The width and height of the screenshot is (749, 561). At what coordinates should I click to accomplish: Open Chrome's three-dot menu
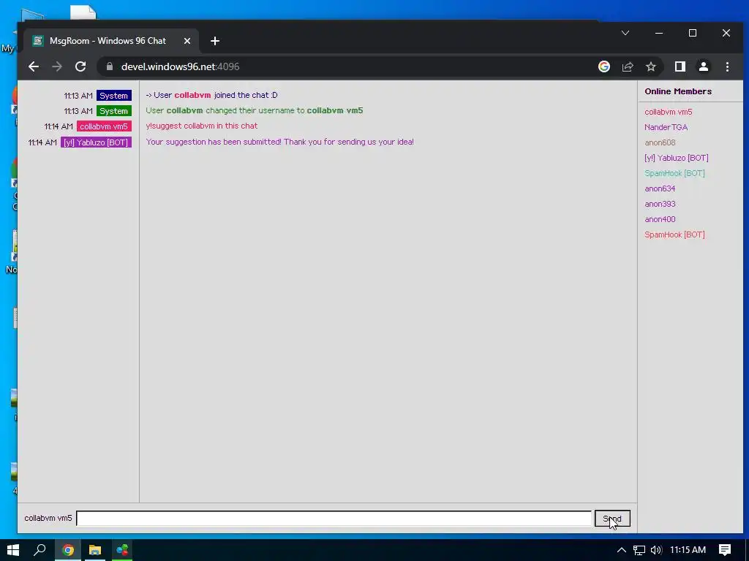[727, 66]
